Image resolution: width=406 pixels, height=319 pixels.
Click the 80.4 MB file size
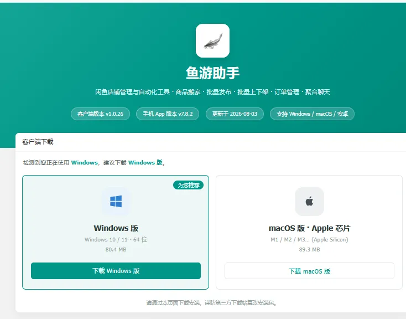(x=116, y=249)
